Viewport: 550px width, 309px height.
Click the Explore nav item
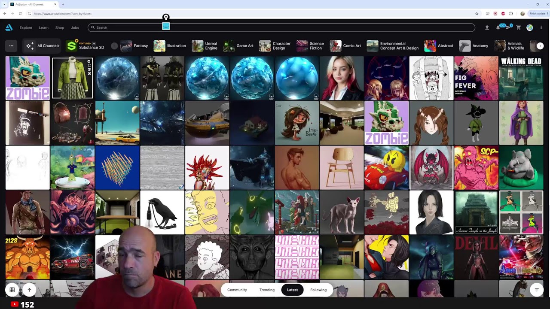coord(26,27)
